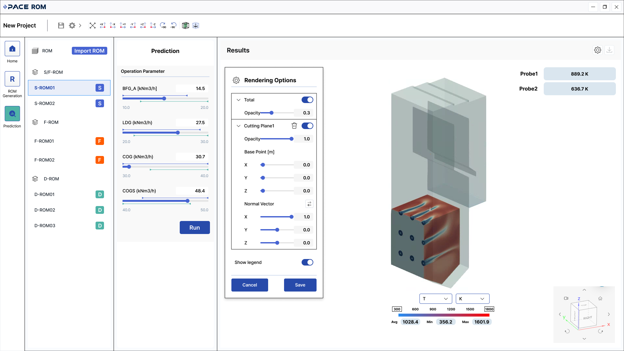This screenshot has width=624, height=351.
Task: Adjust the Total Opacity slider handle
Action: [x=271, y=113]
